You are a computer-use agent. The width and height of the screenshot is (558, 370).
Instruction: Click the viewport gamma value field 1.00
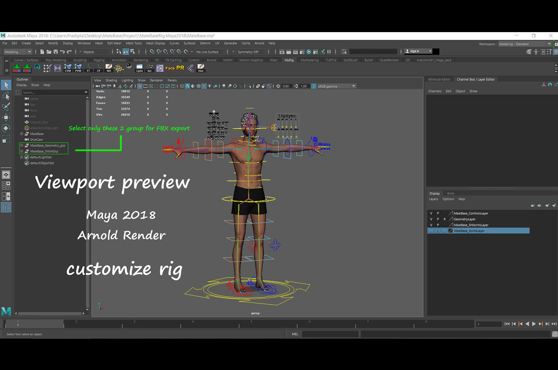click(x=304, y=86)
